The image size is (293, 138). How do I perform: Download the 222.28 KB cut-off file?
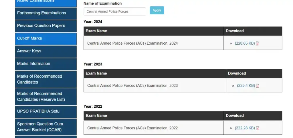(x=245, y=128)
